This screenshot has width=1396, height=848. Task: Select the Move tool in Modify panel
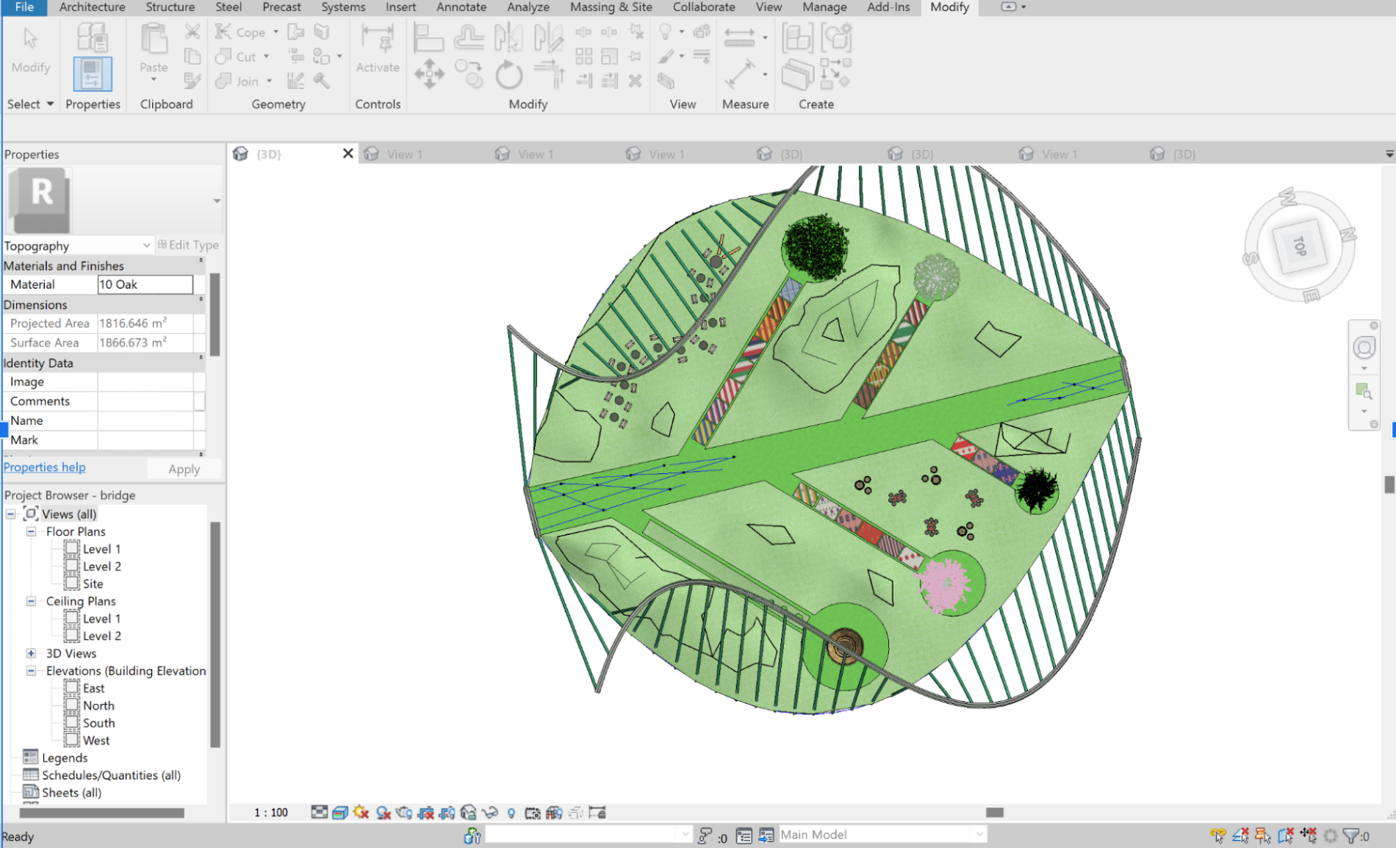tap(430, 73)
